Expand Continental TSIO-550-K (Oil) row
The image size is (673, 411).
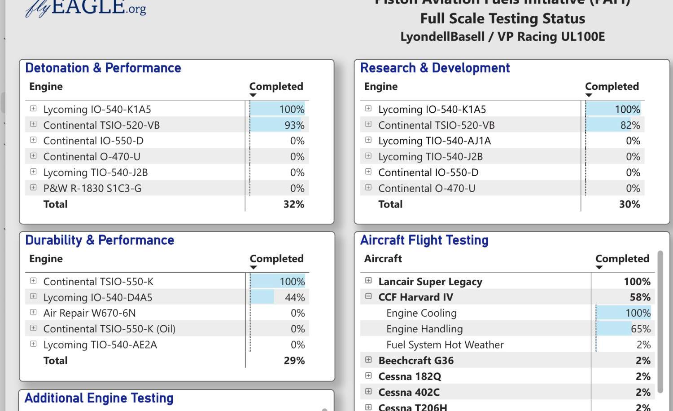click(x=33, y=328)
